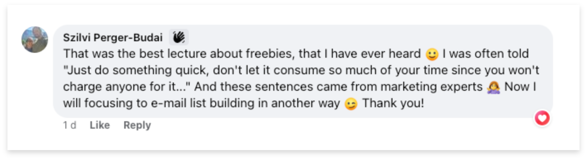The height and width of the screenshot is (160, 587).
Task: Open Szilvi Perger-Budai's profile picture
Action: 35,40
